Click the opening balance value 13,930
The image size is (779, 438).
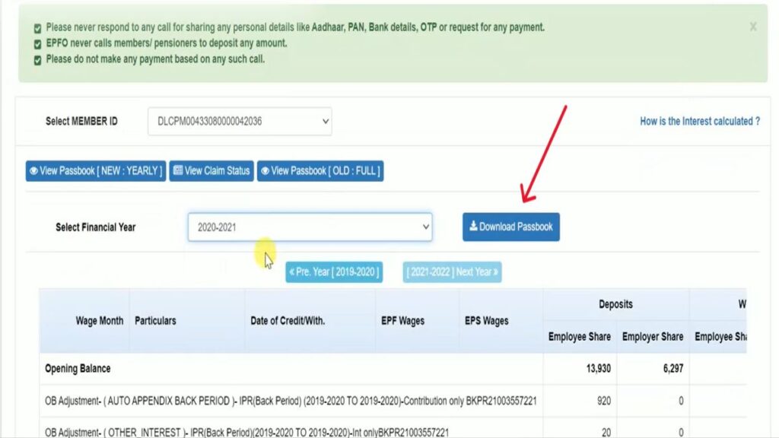pyautogui.click(x=598, y=369)
